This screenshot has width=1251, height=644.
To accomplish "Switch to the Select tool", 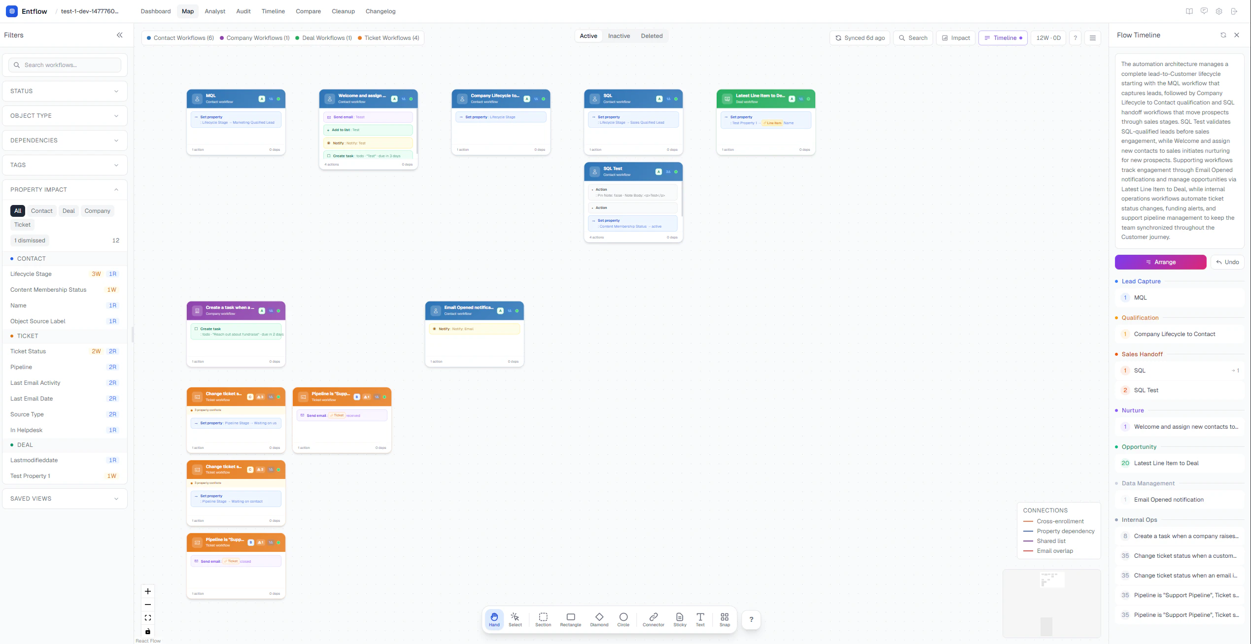I will coord(515,619).
